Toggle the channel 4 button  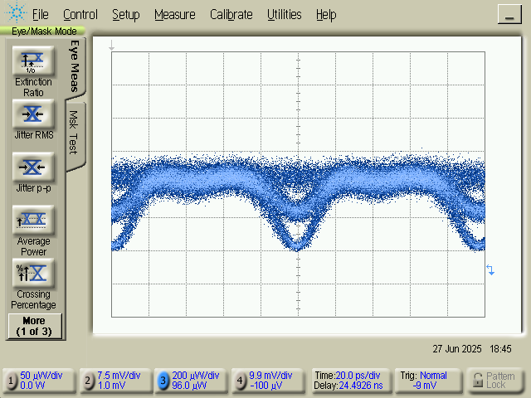click(x=240, y=381)
